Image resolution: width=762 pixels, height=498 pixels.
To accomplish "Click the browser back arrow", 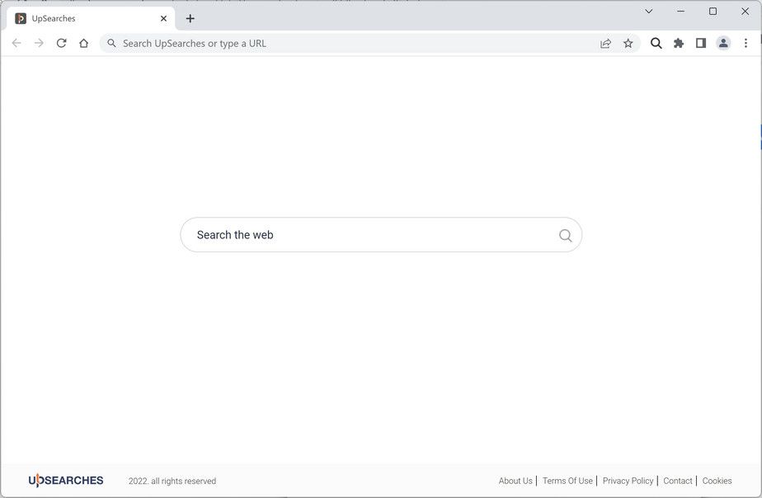I will (x=16, y=43).
